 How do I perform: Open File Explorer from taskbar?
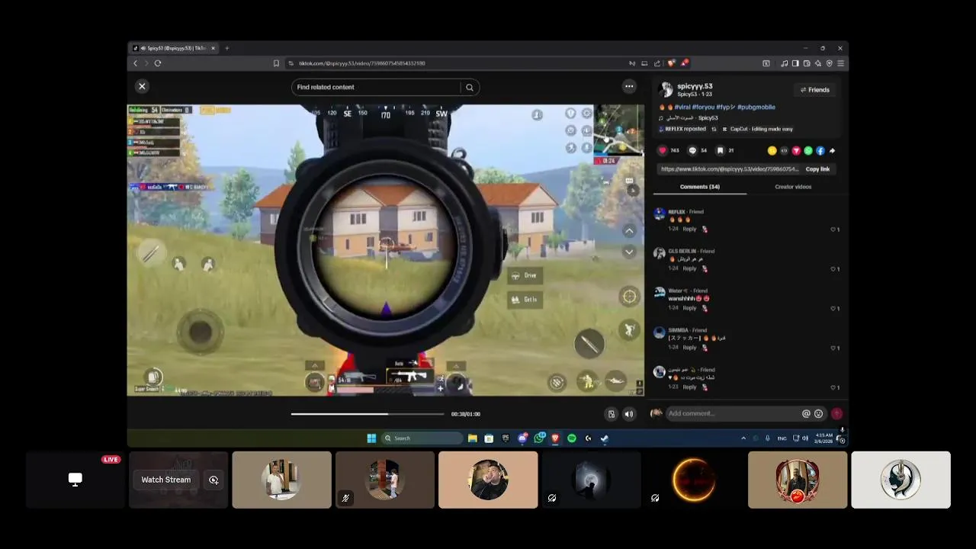(x=473, y=438)
